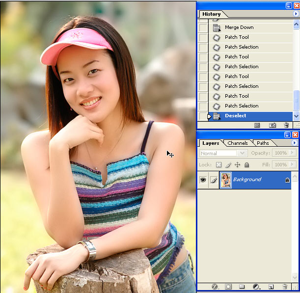Click Layers panel scrollbar up arrow
Viewport: 300px width, 293px height.
pyautogui.click(x=295, y=176)
